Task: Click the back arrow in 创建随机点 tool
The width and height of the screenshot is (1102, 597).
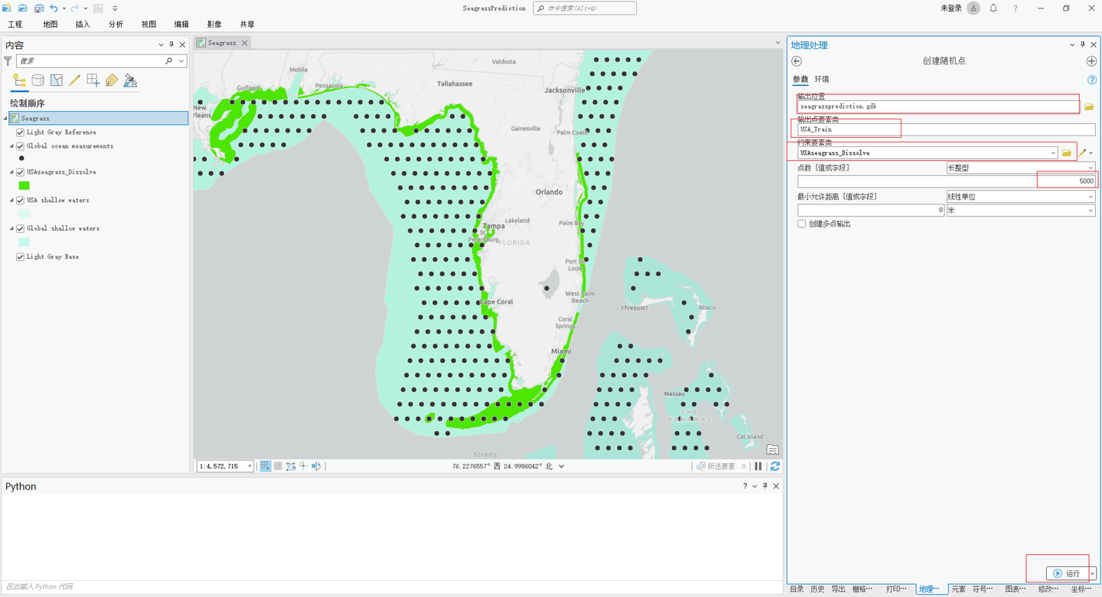Action: (x=796, y=60)
